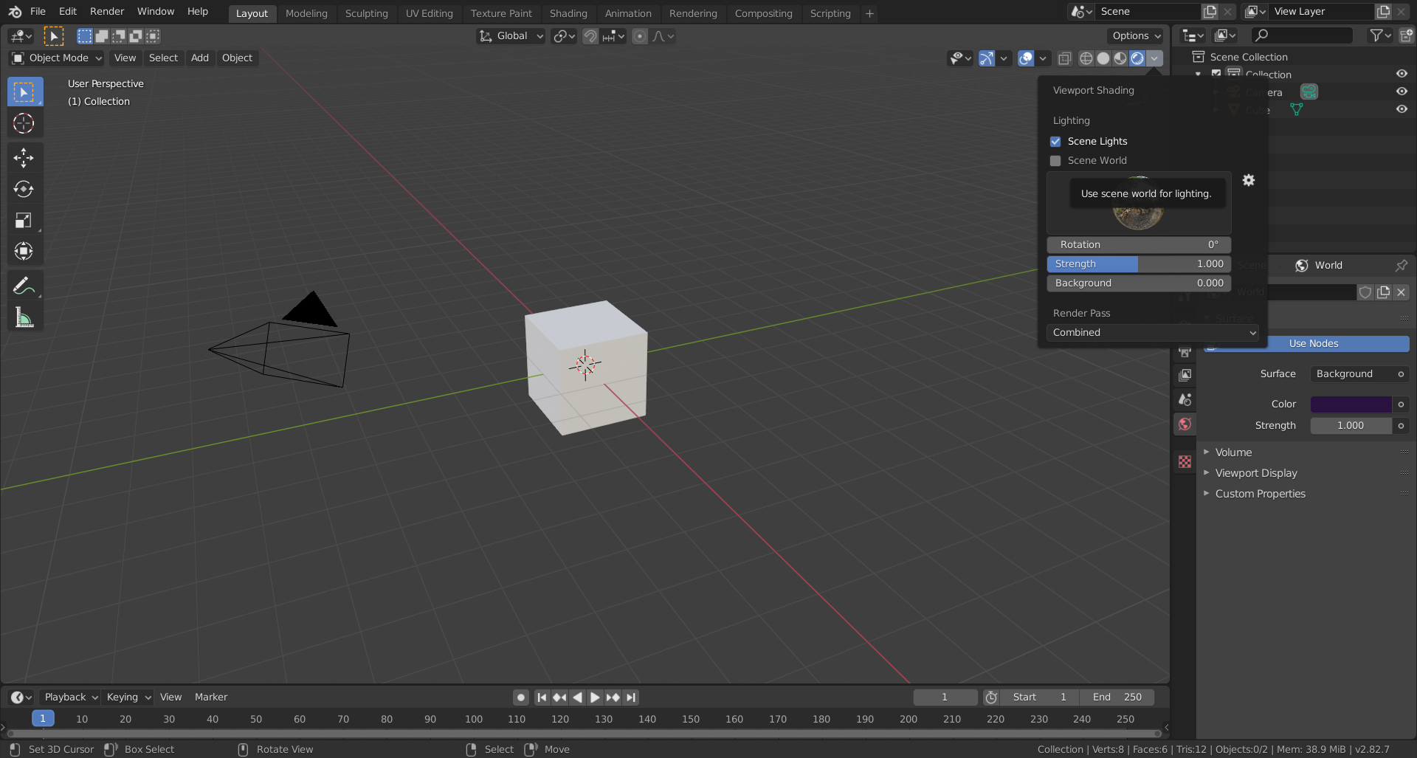Pin the World properties panel

(x=1401, y=265)
